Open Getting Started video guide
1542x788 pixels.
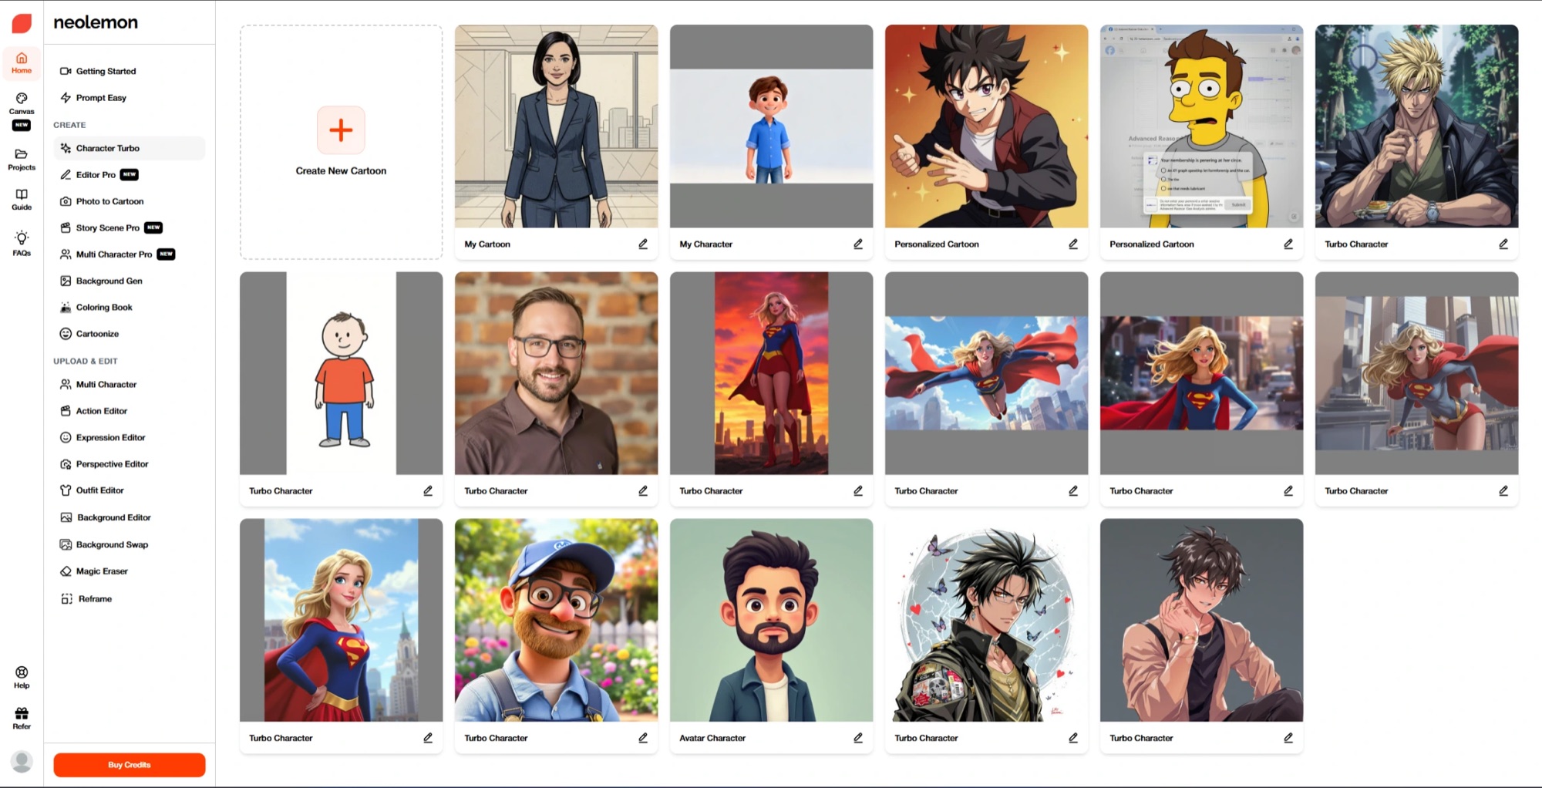pyautogui.click(x=129, y=71)
